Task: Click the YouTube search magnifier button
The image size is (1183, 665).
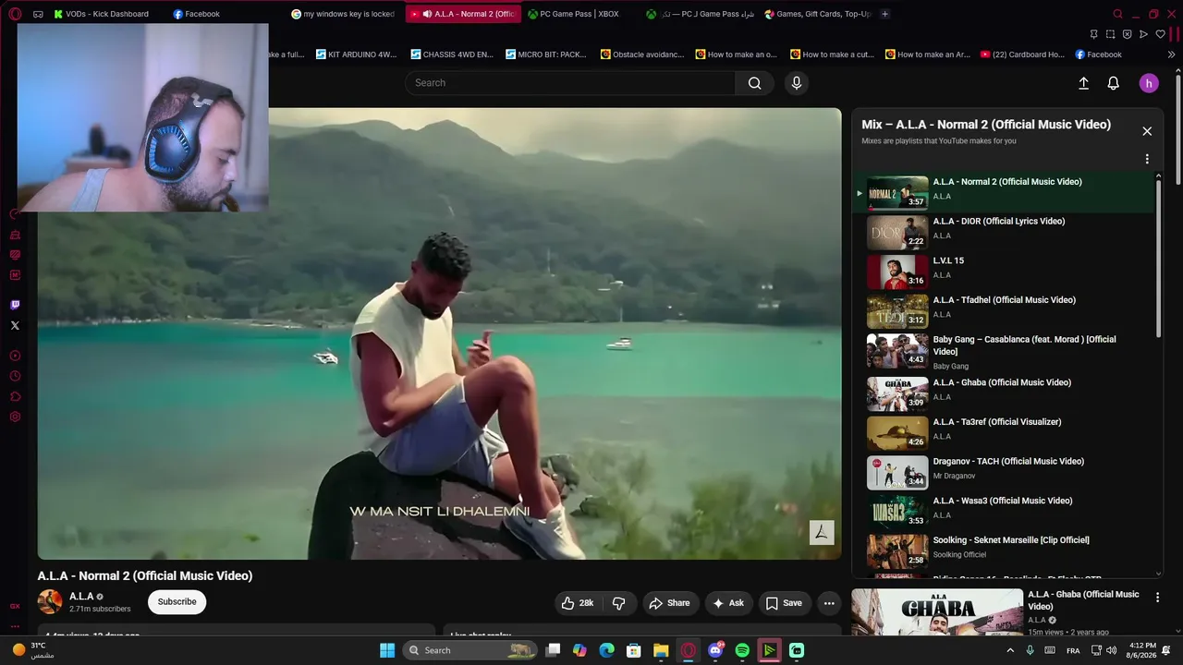Action: click(755, 83)
